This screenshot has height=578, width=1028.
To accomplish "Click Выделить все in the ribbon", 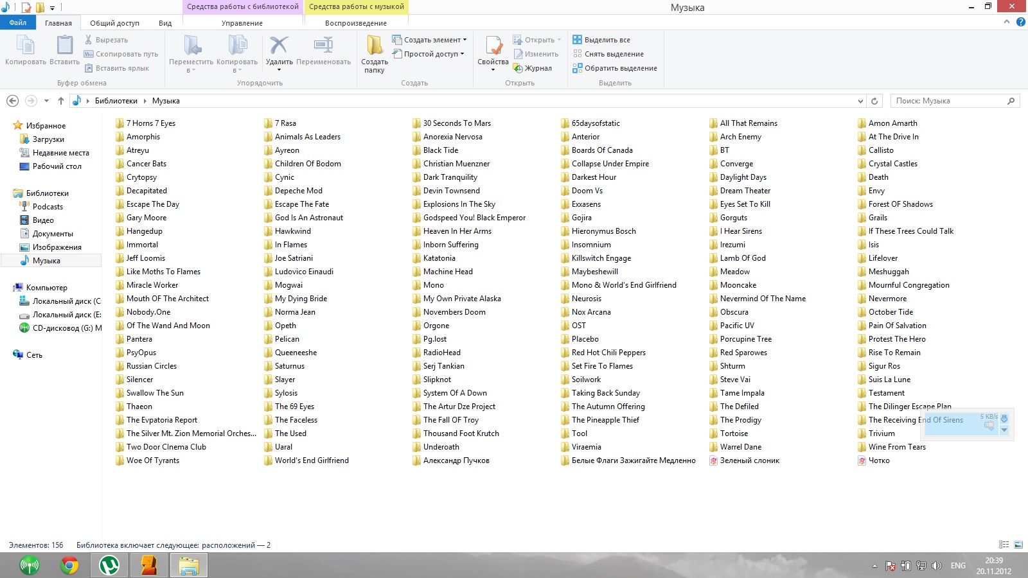I will coord(601,40).
